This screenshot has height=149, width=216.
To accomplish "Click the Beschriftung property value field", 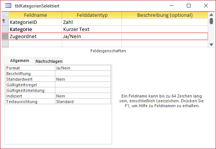I will pyautogui.click(x=83, y=74).
